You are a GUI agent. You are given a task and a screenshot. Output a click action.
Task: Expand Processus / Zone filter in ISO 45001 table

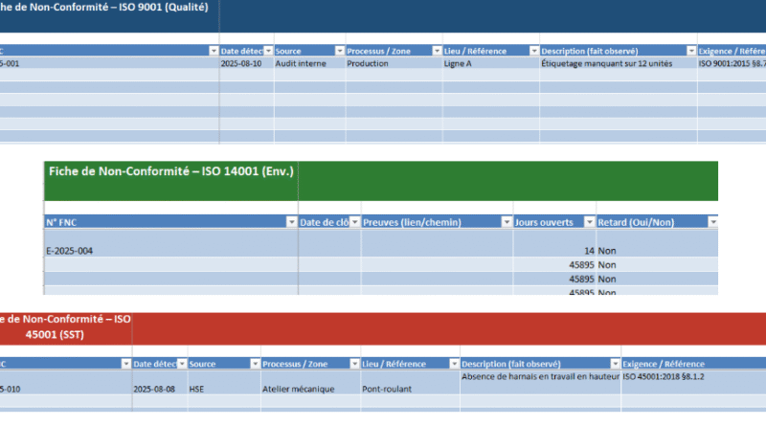point(353,364)
